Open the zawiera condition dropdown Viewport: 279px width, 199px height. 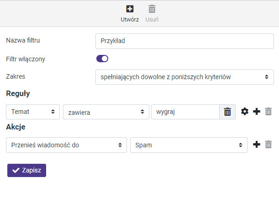106,112
